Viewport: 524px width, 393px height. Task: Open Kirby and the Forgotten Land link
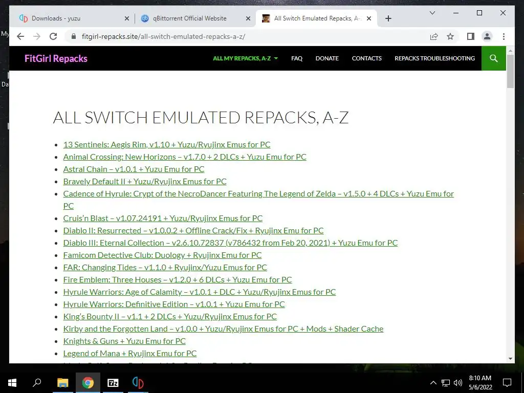click(x=223, y=329)
